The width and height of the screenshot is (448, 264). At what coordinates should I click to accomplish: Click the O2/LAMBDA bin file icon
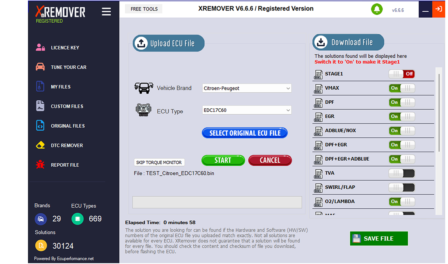(318, 202)
